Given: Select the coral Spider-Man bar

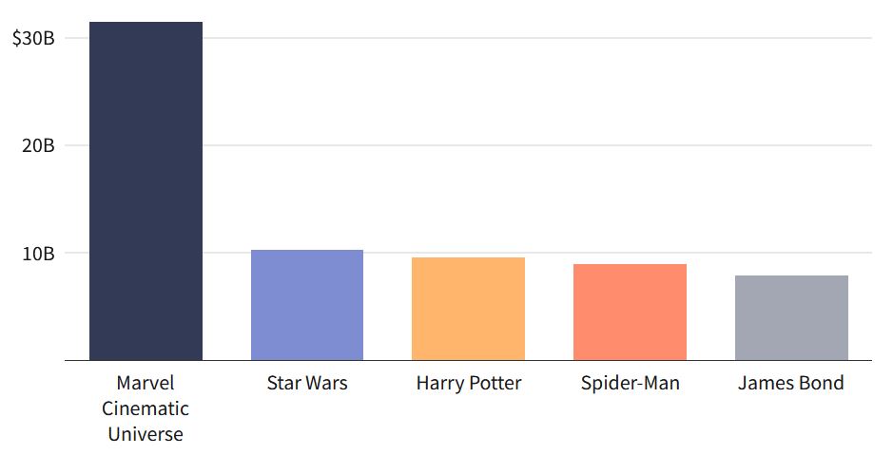Looking at the screenshot, I should coord(630,312).
